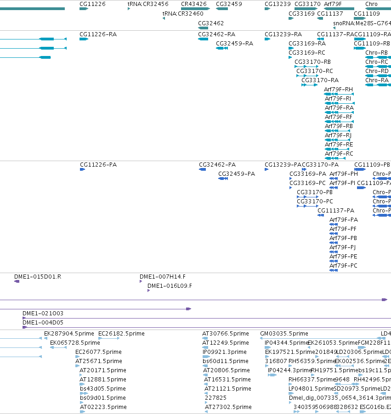
Task: Open the CR43426 gene label
Action: (194, 4)
